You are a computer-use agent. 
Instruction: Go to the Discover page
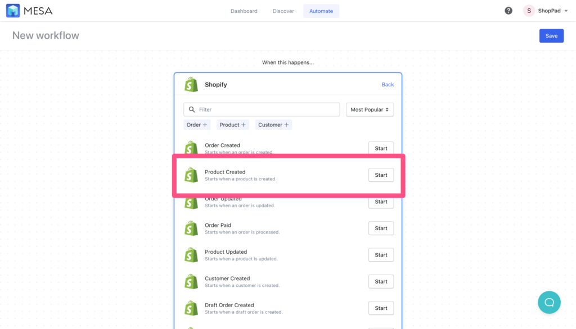[x=283, y=10]
